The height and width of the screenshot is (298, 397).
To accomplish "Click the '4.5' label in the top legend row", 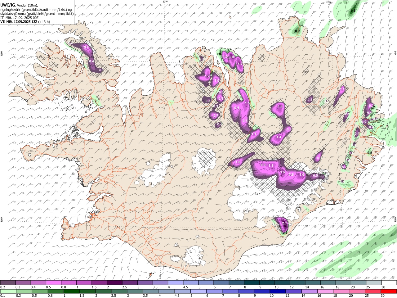I will (x=185, y=287).
